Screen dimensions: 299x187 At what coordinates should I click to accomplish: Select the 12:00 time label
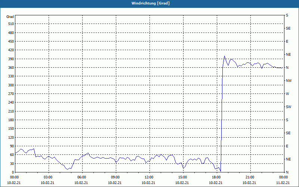pyautogui.click(x=148, y=177)
